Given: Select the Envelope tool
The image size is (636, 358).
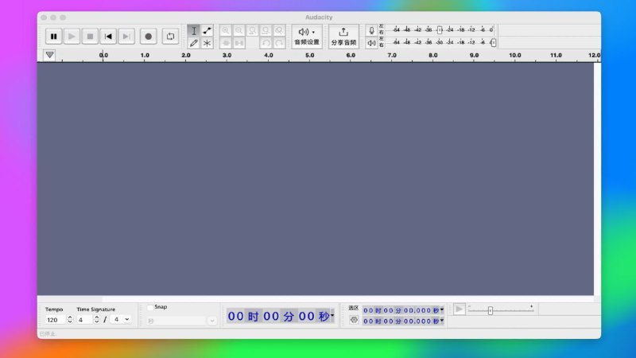Looking at the screenshot, I should [x=207, y=30].
